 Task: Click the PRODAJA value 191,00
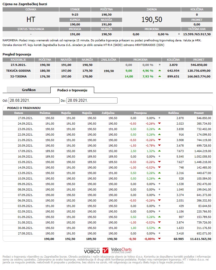click(75, 34)
